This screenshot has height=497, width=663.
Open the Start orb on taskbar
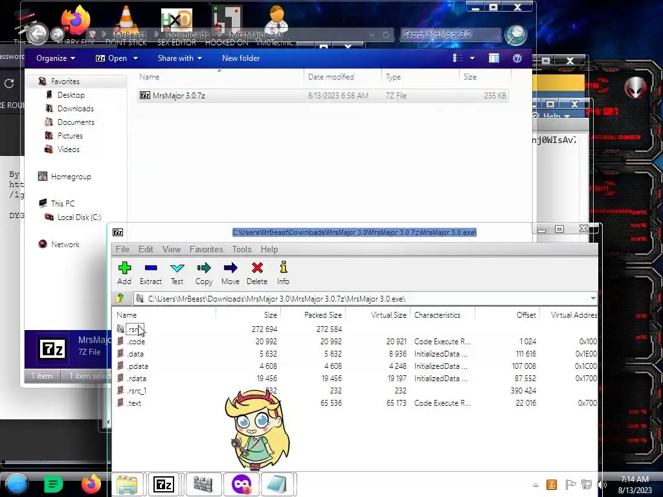[x=17, y=484]
